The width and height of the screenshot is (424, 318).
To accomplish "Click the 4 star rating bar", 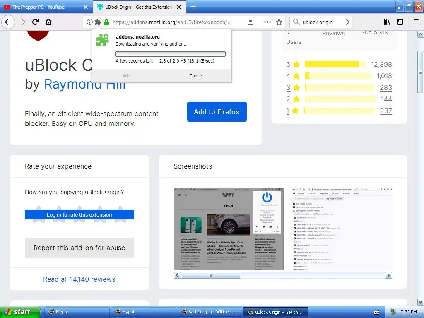I will 338,76.
